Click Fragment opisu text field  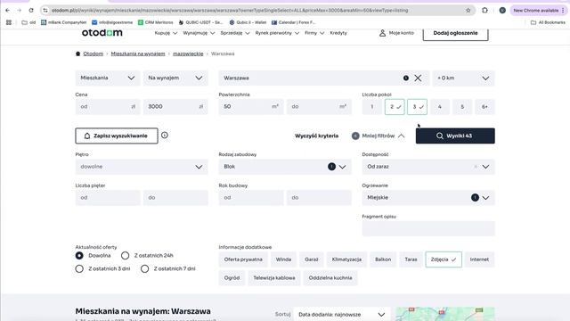click(x=428, y=228)
